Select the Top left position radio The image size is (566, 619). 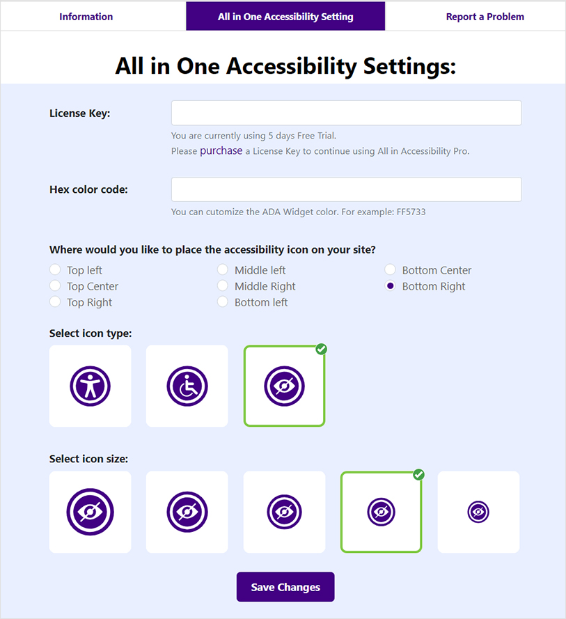click(x=55, y=269)
